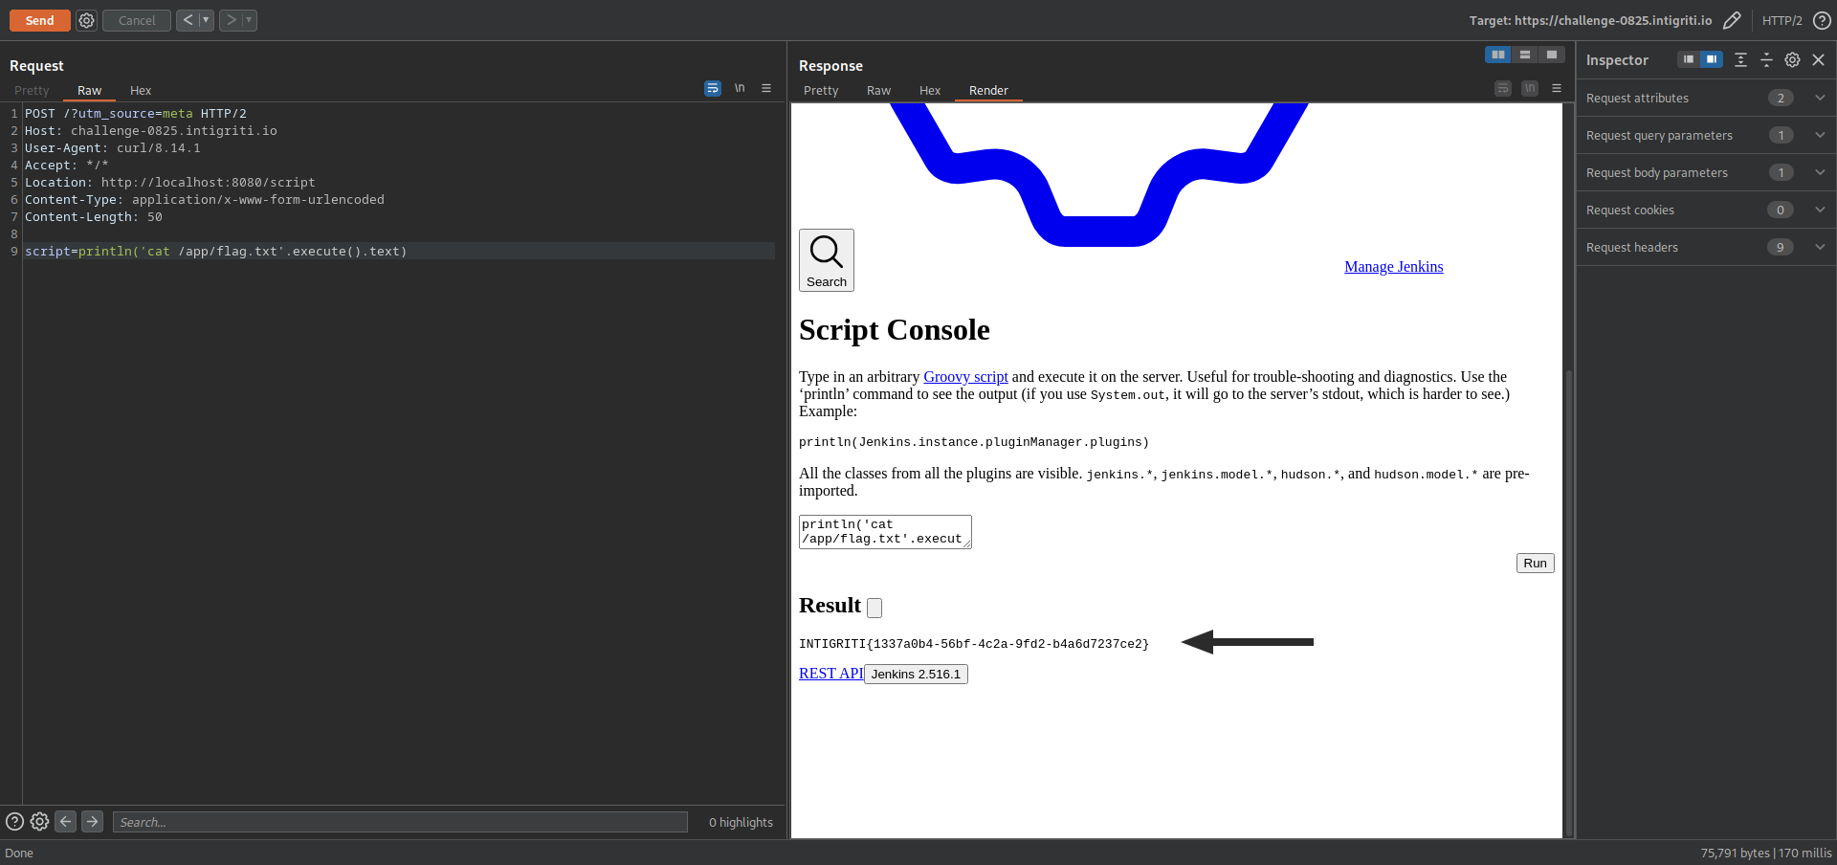Select side-by-side request/response layout
Viewport: 1837px width, 865px height.
click(1498, 55)
